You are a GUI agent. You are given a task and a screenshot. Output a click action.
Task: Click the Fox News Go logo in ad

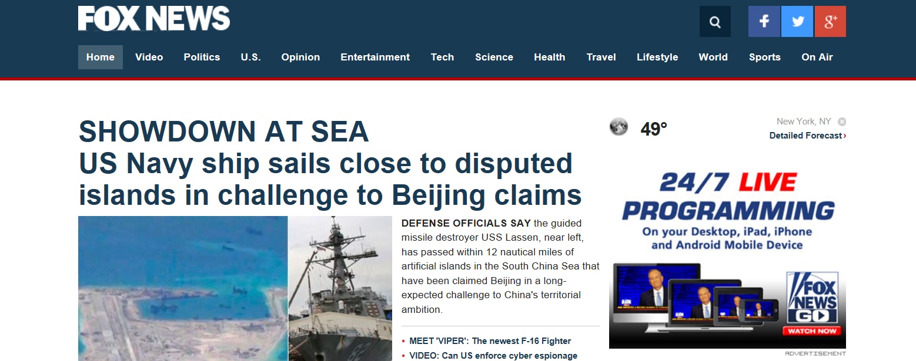point(812,298)
